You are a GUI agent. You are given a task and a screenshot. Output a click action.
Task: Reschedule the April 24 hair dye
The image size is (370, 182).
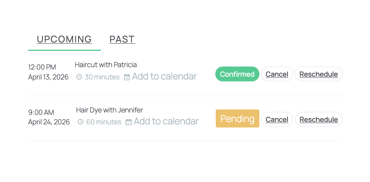318,119
